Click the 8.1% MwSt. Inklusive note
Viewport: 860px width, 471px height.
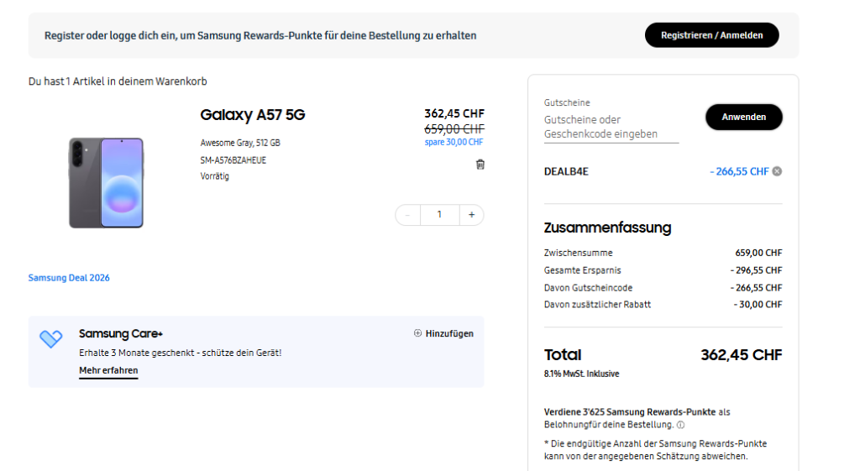tap(581, 374)
